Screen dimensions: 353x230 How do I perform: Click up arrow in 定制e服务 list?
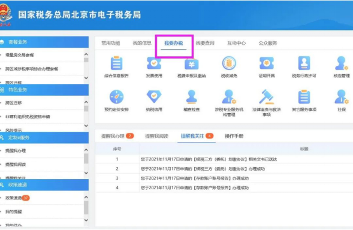click(x=86, y=150)
